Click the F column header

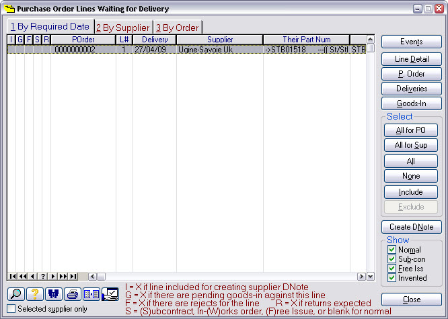(x=29, y=40)
